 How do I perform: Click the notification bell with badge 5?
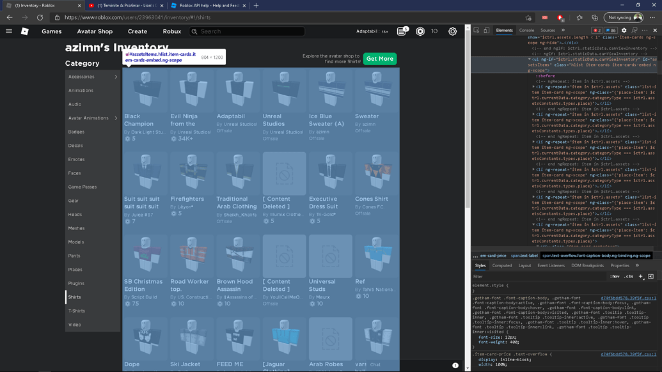[403, 30]
